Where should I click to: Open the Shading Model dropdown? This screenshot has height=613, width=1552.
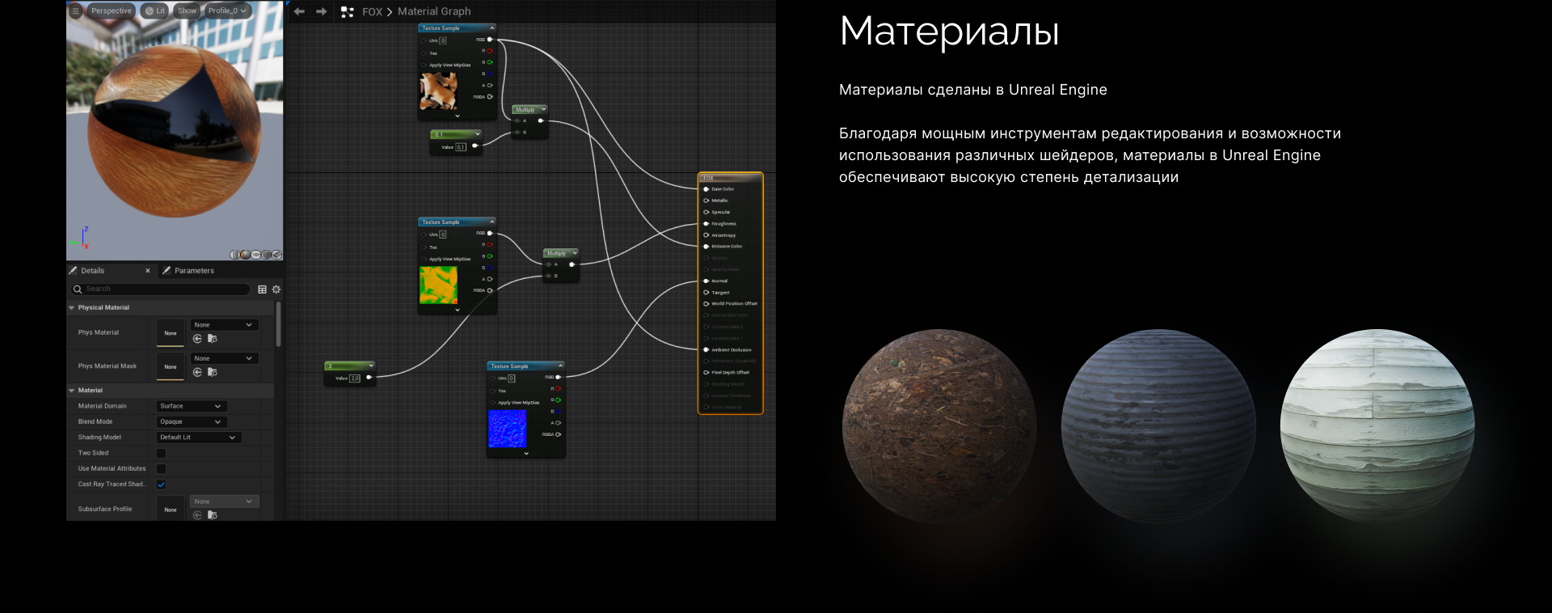[x=198, y=438]
